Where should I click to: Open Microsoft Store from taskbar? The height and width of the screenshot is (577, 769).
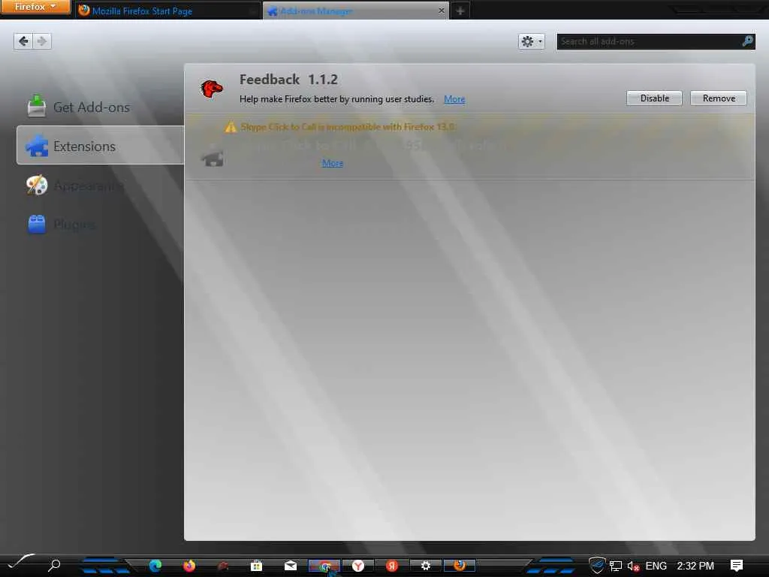(x=256, y=566)
